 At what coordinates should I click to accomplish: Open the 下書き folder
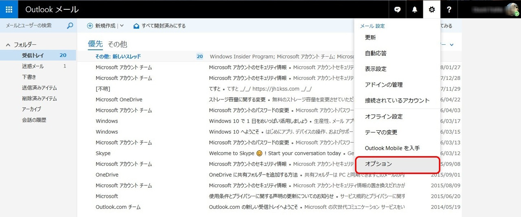[x=38, y=77]
